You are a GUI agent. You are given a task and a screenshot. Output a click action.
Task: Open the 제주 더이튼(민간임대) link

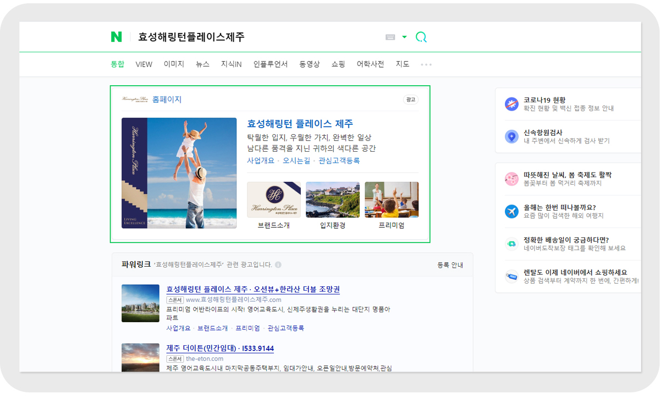click(x=220, y=349)
